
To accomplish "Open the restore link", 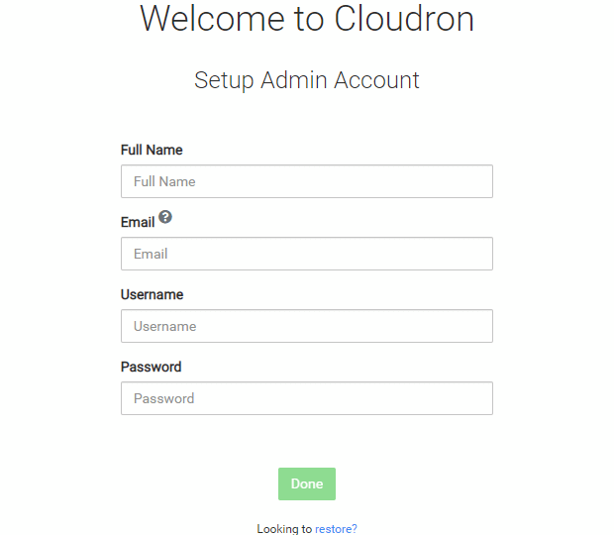I will (x=336, y=529).
